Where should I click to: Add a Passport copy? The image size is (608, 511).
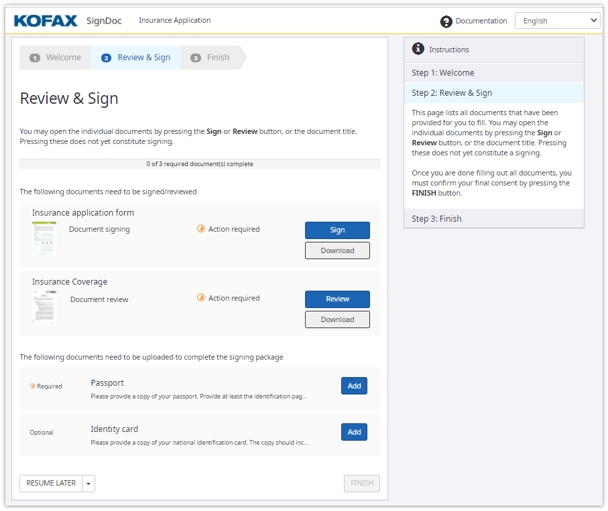[x=354, y=386]
